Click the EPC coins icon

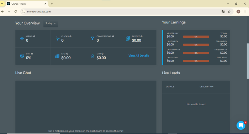[57, 56]
